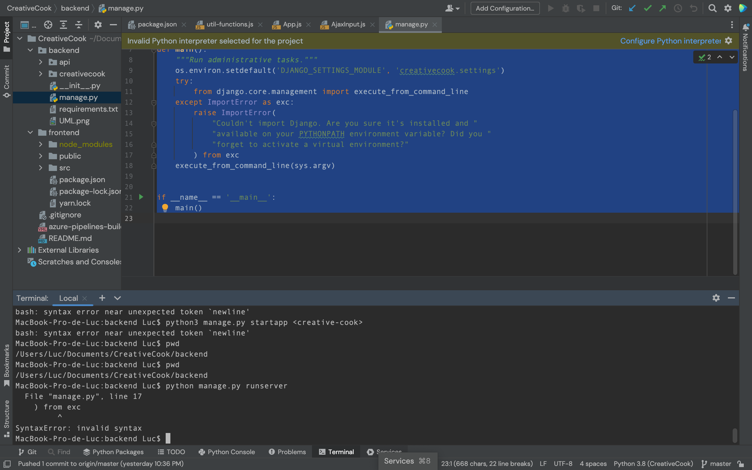Toggle the Structure tool window button
The image size is (752, 470).
6,418
